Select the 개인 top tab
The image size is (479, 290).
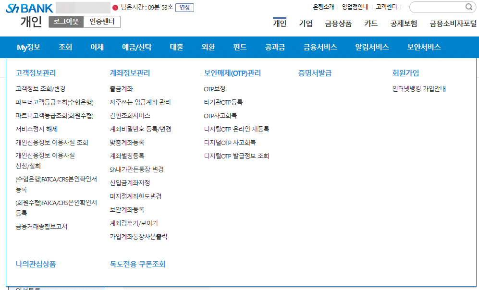point(280,24)
